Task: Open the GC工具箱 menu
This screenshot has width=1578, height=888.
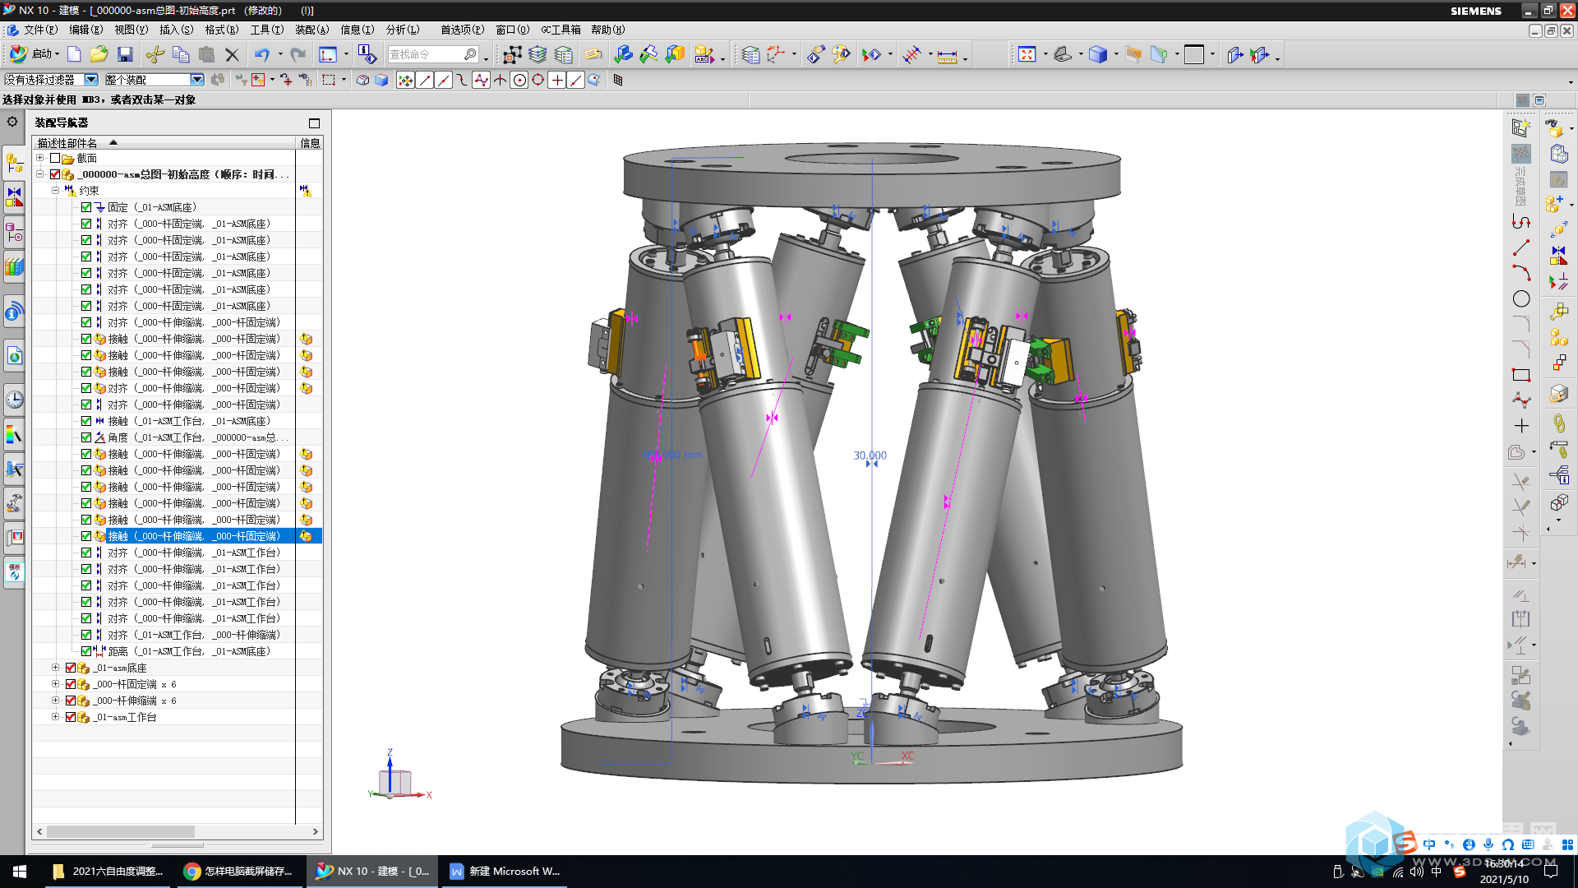Action: pyautogui.click(x=561, y=30)
